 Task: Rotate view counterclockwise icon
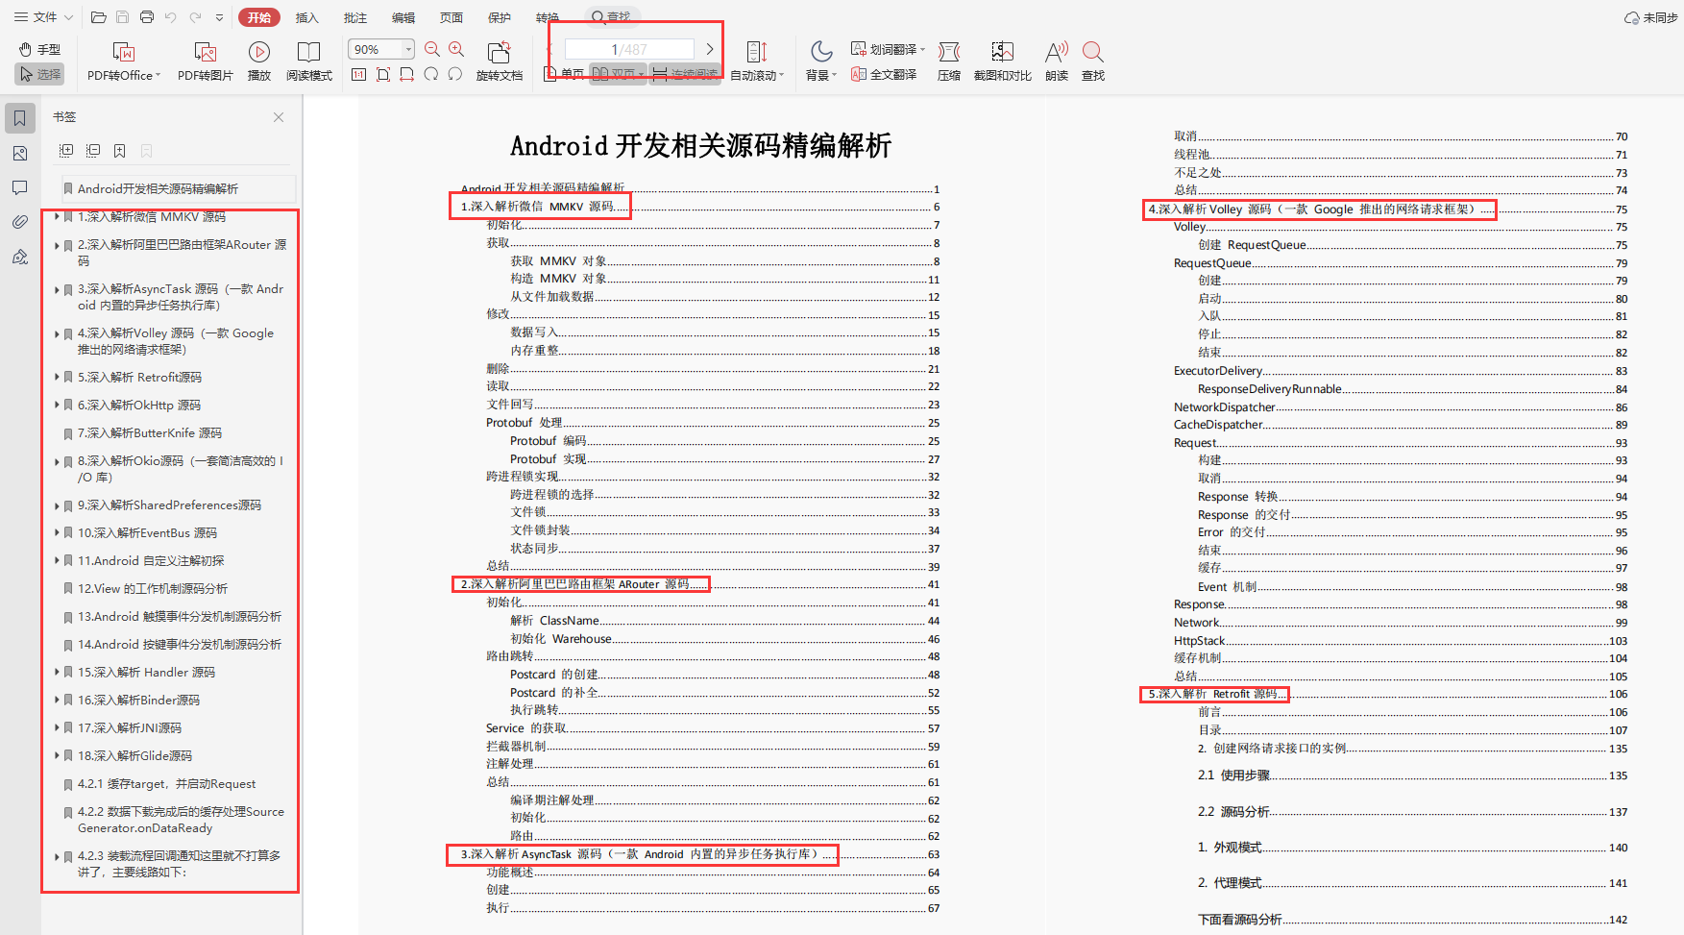454,74
